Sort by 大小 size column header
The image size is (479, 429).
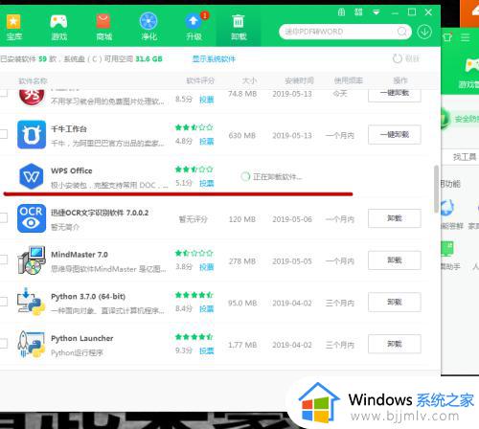249,80
